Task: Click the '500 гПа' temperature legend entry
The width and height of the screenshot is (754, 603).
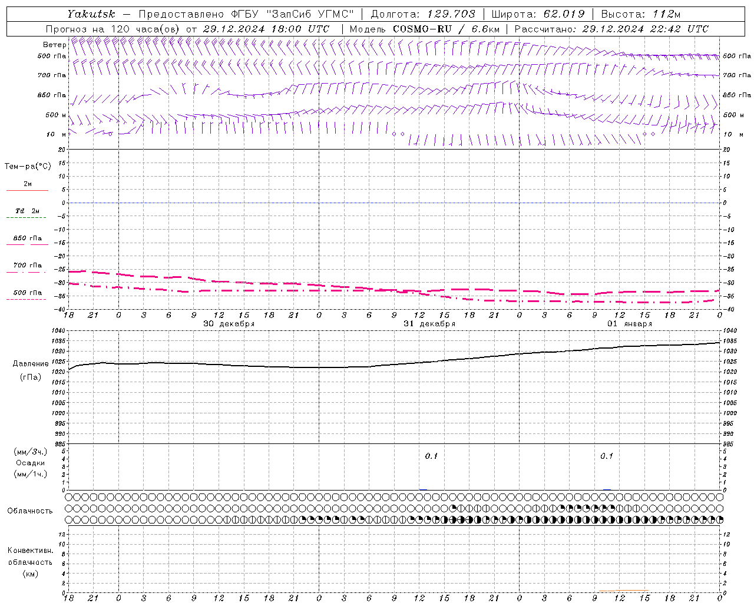Action: [28, 293]
